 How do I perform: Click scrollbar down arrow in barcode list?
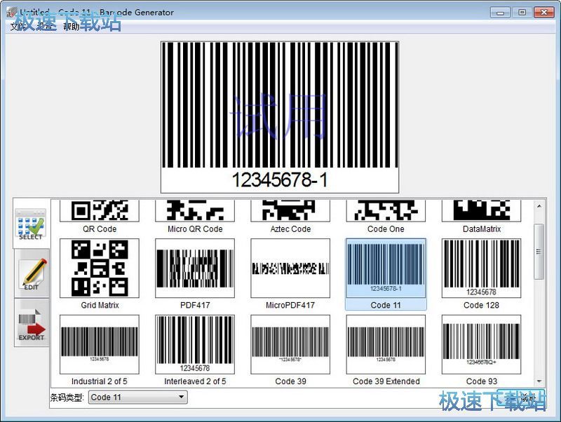[x=539, y=381]
